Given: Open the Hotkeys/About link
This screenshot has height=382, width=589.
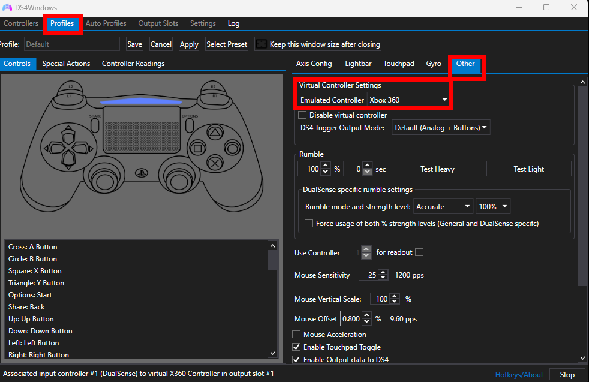Looking at the screenshot, I should click(519, 374).
